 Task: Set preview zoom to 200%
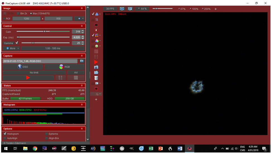[206, 9]
